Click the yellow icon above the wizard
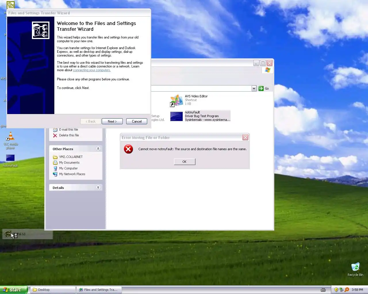 coord(10,5)
